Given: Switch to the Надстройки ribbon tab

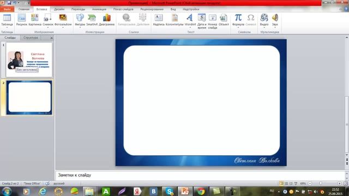Looking at the screenshot, I should point(191,9).
